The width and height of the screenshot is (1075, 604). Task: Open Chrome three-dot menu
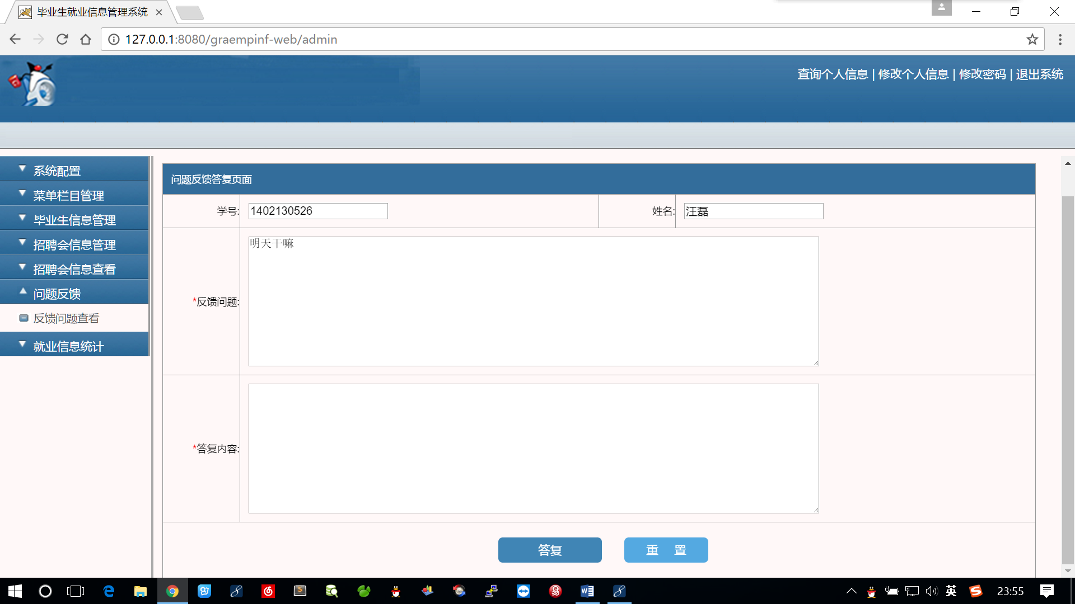click(x=1060, y=39)
